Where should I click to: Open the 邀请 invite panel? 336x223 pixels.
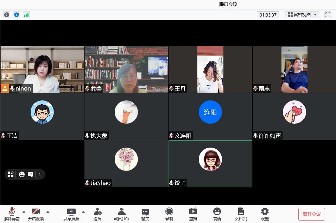[97, 214]
